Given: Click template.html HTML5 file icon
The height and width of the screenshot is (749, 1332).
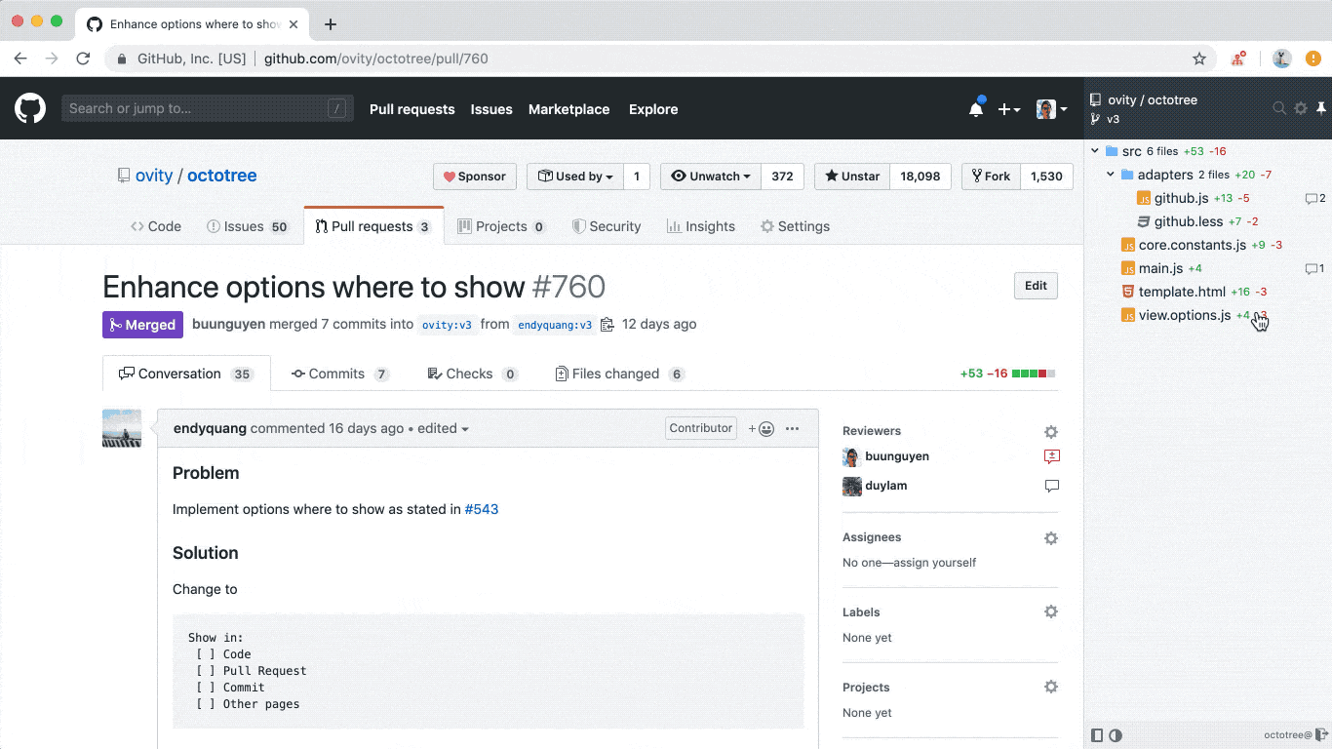Looking at the screenshot, I should pyautogui.click(x=1128, y=292).
